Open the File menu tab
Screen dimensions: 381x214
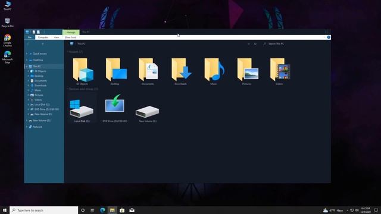pos(30,37)
